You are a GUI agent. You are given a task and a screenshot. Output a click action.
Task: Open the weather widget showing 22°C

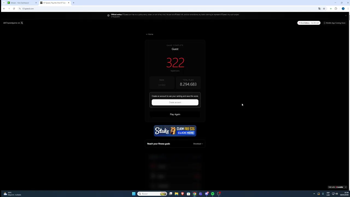point(12,194)
